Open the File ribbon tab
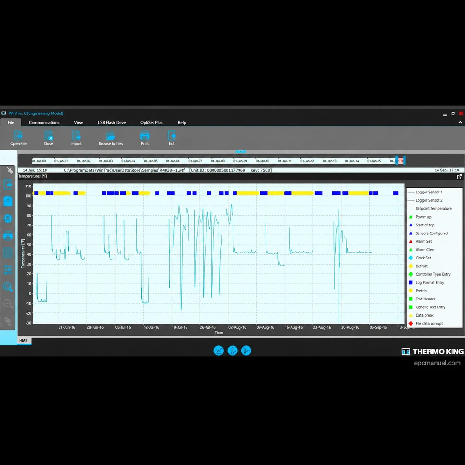 [11, 122]
